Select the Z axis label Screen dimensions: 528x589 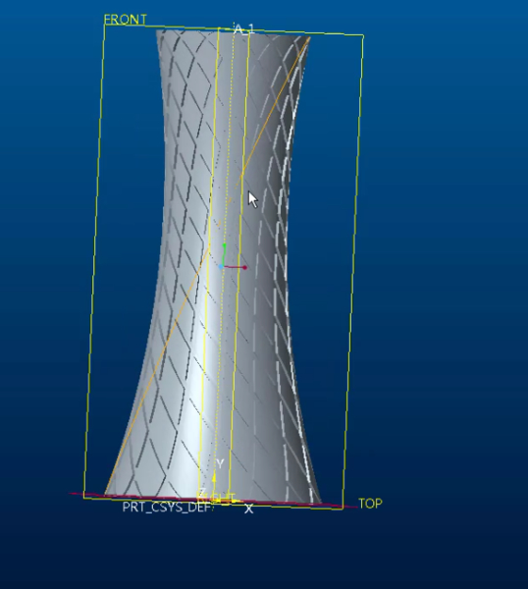[202, 493]
